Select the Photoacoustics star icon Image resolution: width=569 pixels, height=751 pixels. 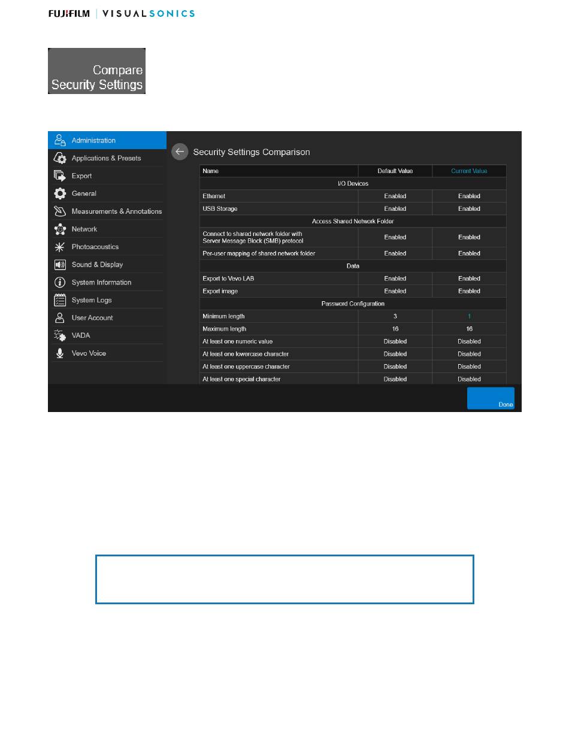click(60, 247)
